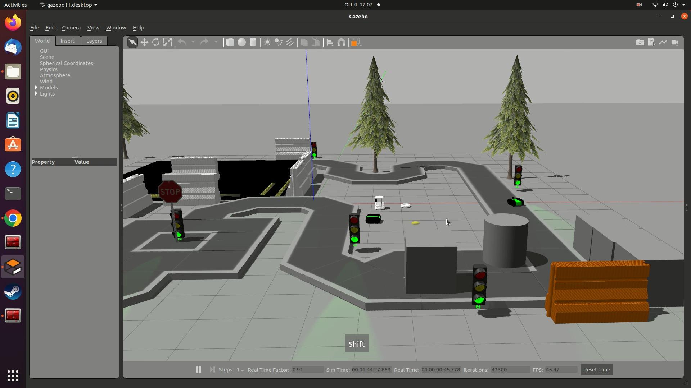Pause the simulation
The image size is (691, 388).
tap(198, 369)
